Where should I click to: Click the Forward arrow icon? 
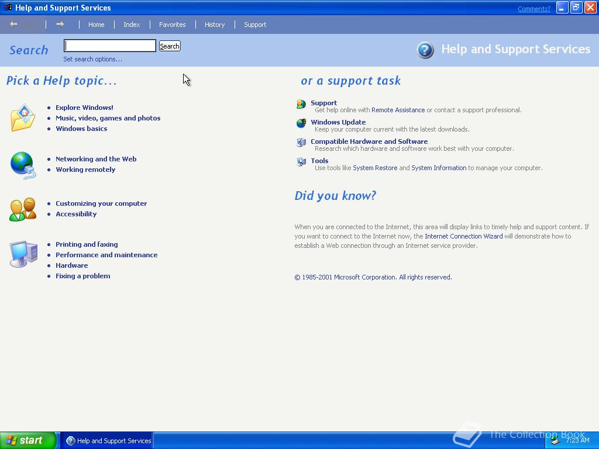point(60,25)
